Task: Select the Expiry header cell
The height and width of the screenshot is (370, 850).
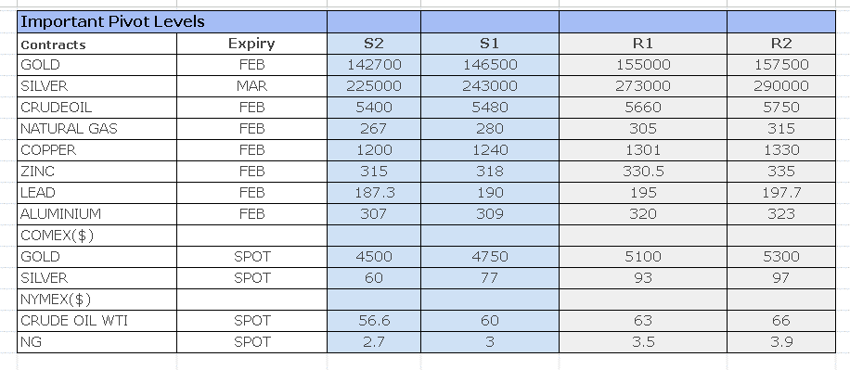Action: point(251,44)
